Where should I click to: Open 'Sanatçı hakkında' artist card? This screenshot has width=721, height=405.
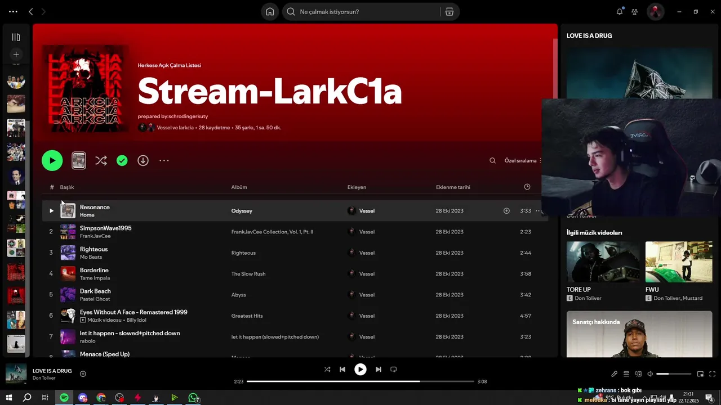(639, 334)
